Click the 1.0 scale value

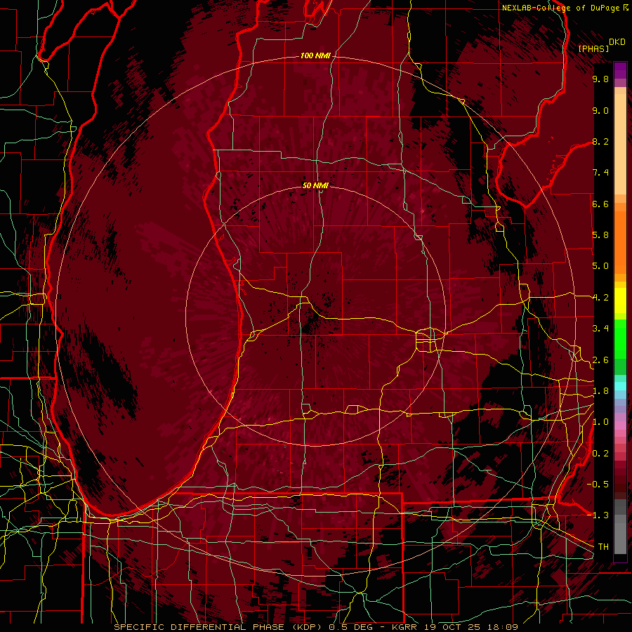(x=600, y=422)
